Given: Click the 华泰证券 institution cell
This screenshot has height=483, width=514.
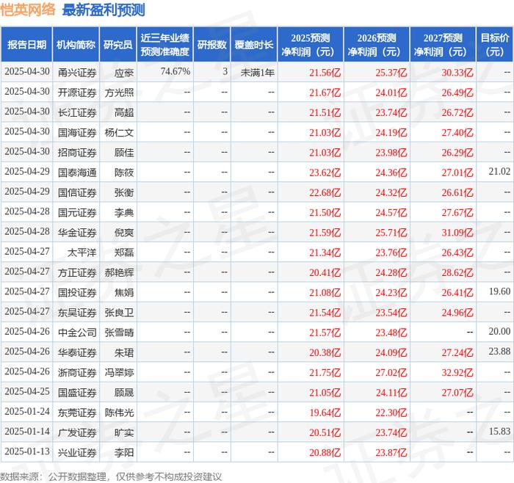Looking at the screenshot, I should (77, 352).
